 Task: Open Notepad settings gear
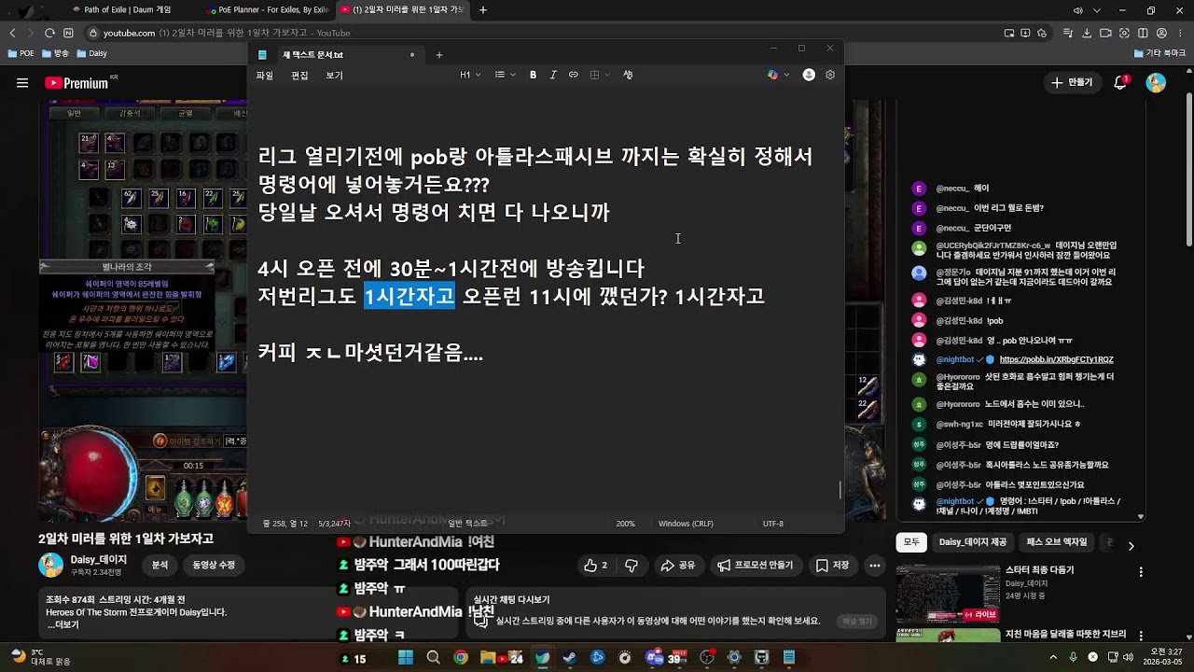coord(830,75)
